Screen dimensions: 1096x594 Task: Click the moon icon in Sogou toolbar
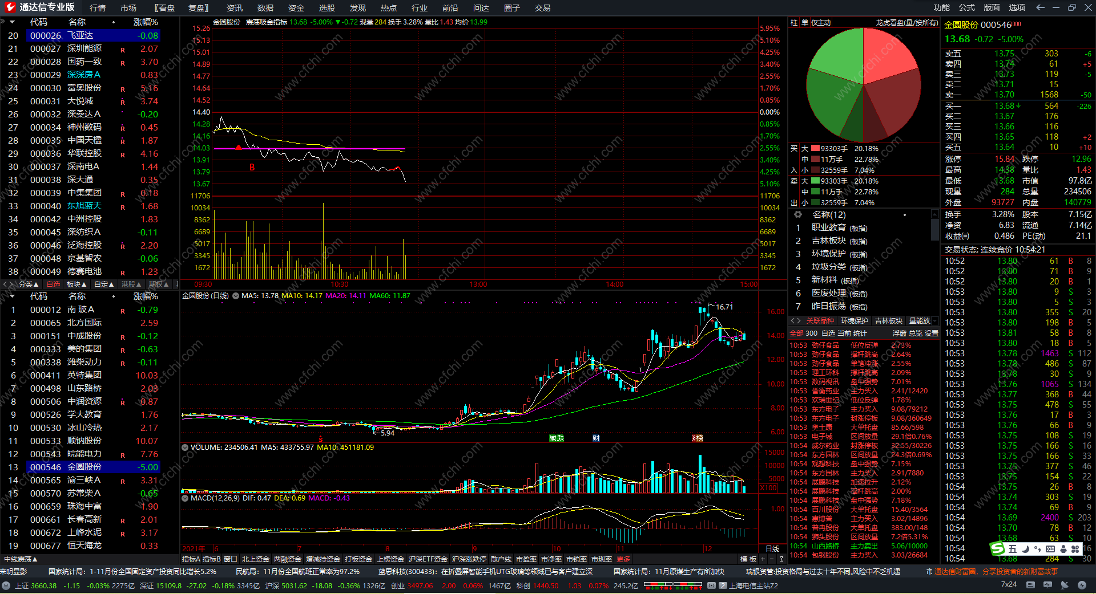pyautogui.click(x=1025, y=549)
